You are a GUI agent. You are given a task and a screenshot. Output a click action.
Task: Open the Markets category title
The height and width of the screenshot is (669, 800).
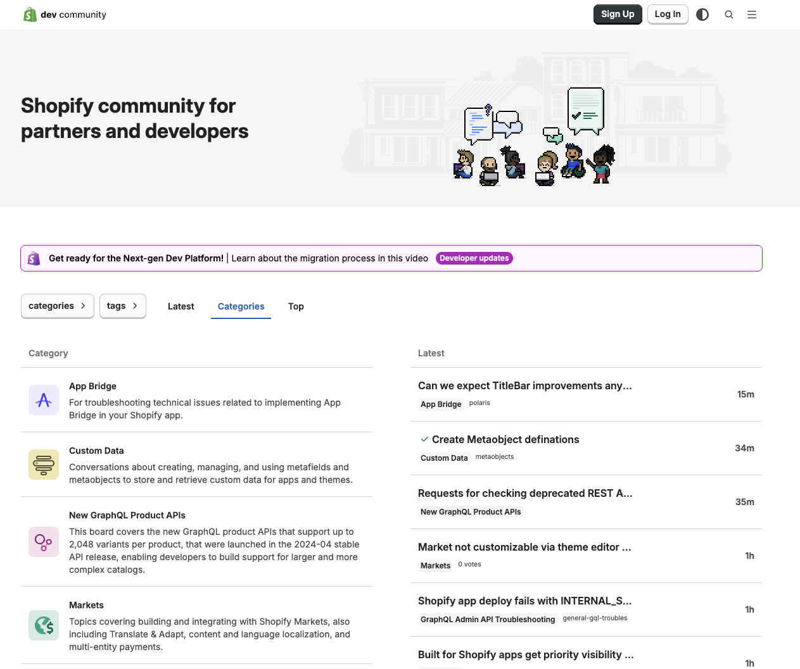86,605
